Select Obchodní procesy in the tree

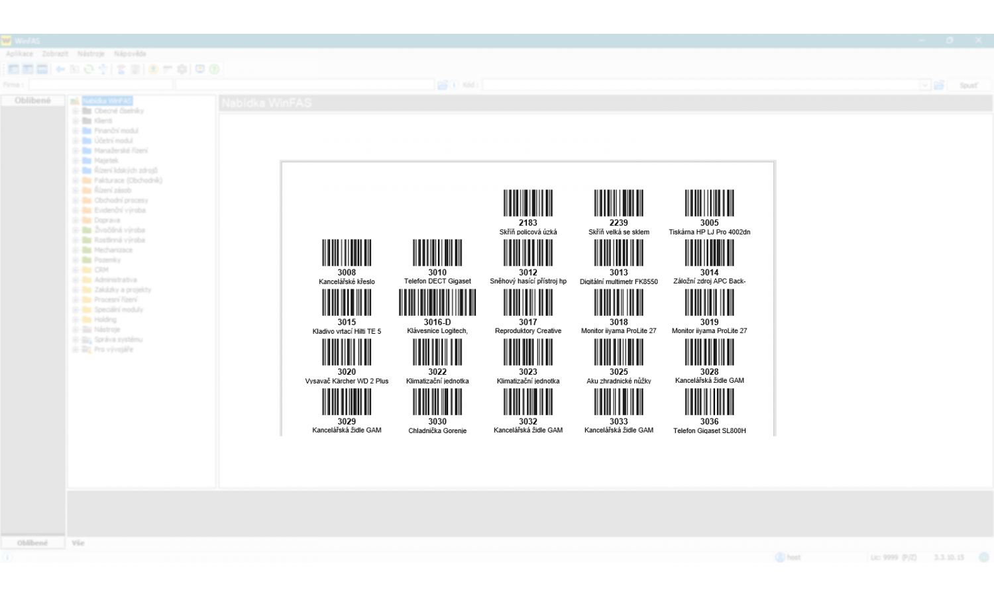[121, 200]
